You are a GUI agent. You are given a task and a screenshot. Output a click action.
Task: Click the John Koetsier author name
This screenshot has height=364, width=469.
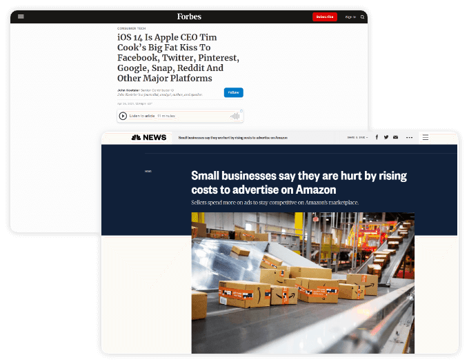coord(128,90)
